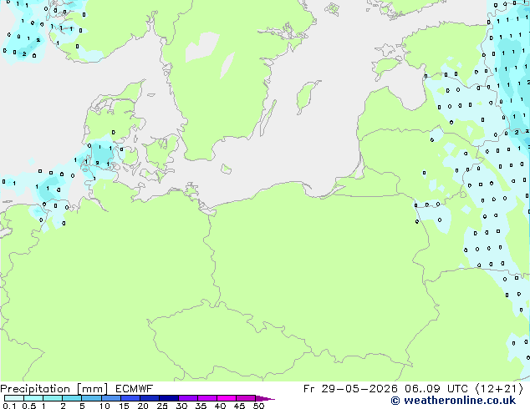Select the 0.5–1 mm legend color box
This screenshot has width=530, height=409.
coord(33,398)
